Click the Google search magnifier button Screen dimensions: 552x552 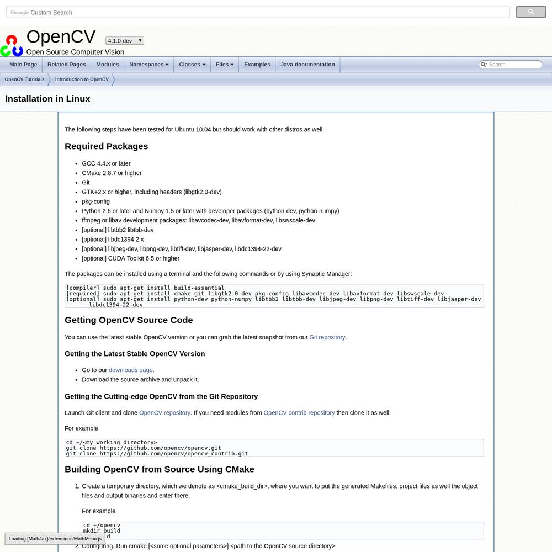(x=530, y=12)
